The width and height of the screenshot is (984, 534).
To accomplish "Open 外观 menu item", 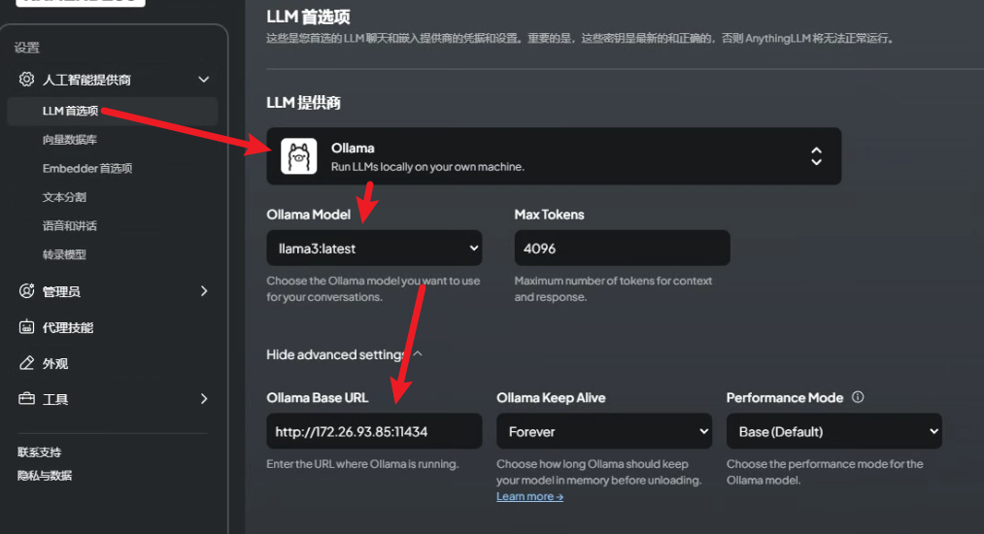I will 55,363.
